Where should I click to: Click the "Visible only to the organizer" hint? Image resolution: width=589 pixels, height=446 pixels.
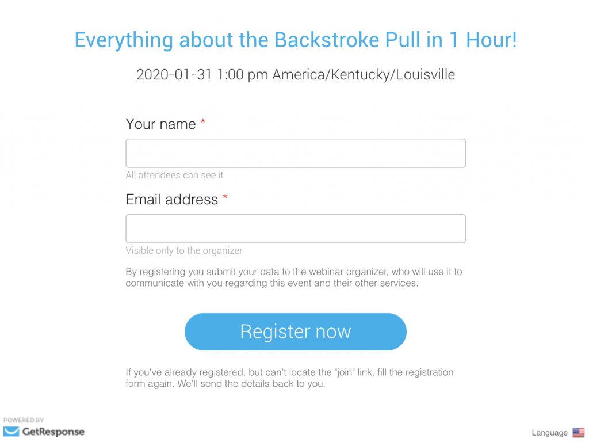pyautogui.click(x=184, y=250)
